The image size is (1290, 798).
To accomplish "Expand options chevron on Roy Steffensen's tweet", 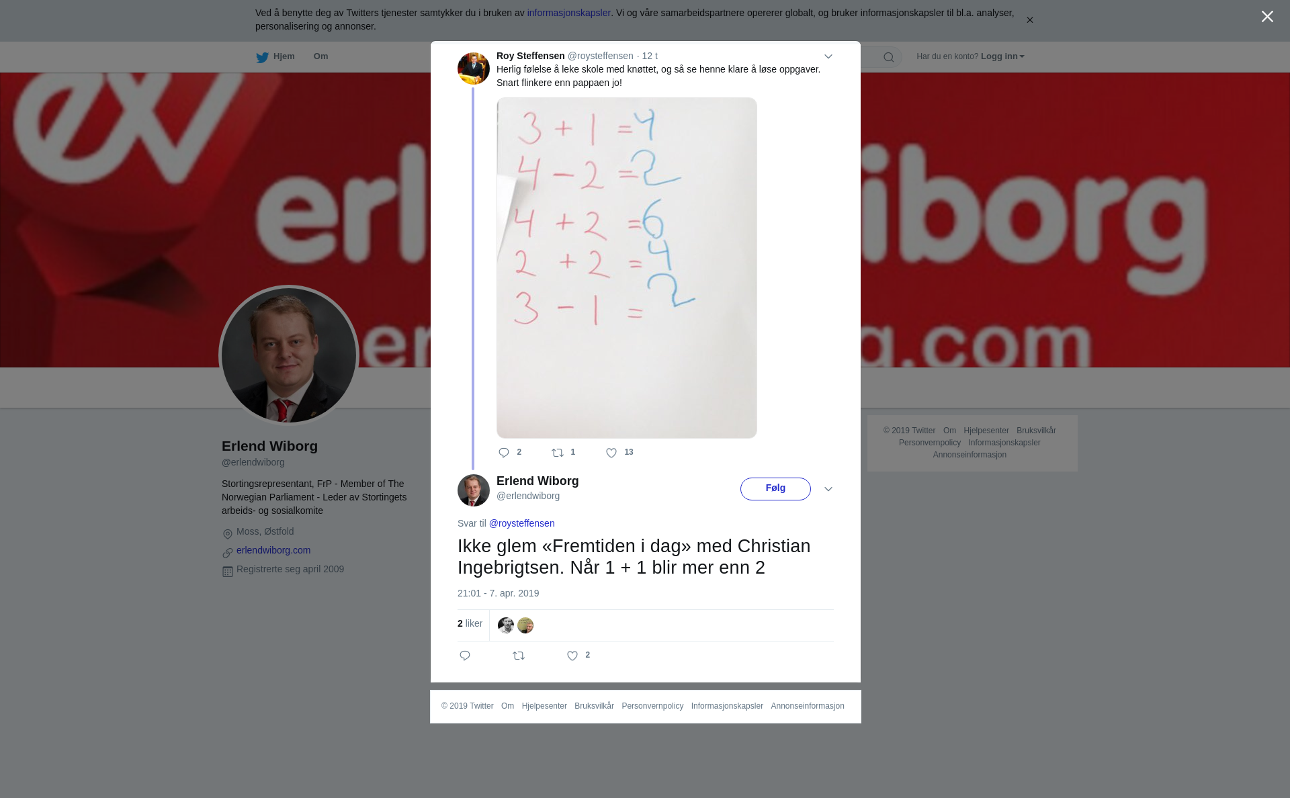I will (828, 56).
